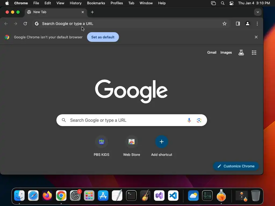The height and width of the screenshot is (206, 275).
Task: Open System Settings from the dock
Action: [75, 196]
